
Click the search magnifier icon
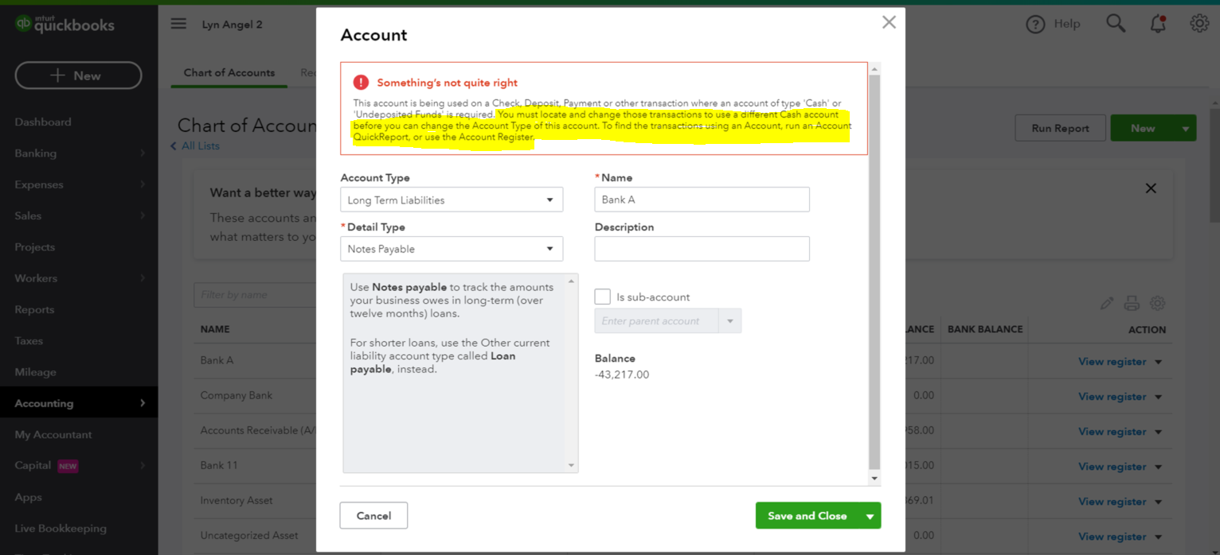(1116, 24)
